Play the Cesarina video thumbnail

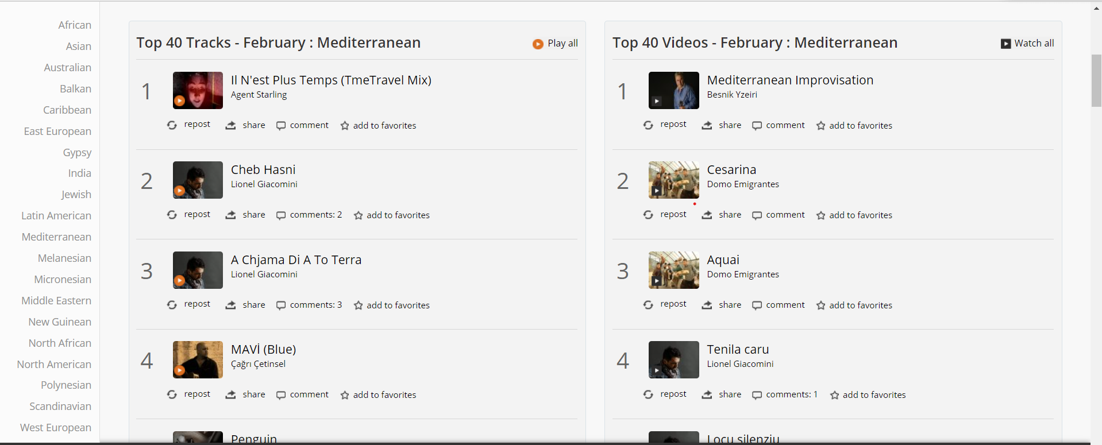pyautogui.click(x=673, y=180)
